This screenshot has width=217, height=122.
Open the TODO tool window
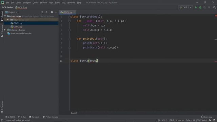tap(10, 117)
